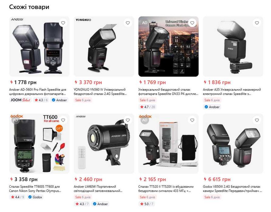Screen dimensions: 271x212
Task: Tap heart icon on Andoer LM60W light
Action: coord(128,120)
